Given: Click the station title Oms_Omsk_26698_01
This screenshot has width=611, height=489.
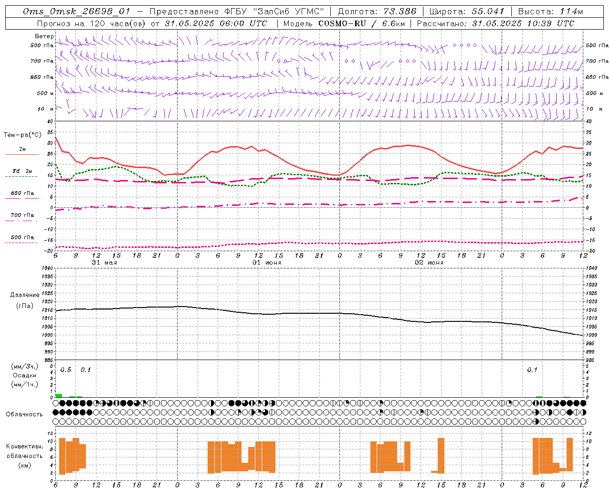Looking at the screenshot, I should [x=76, y=11].
